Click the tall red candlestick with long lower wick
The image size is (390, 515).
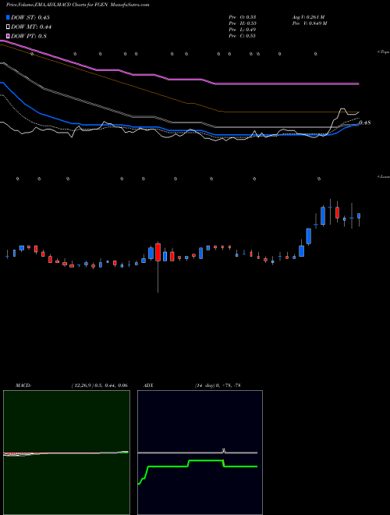point(158,252)
